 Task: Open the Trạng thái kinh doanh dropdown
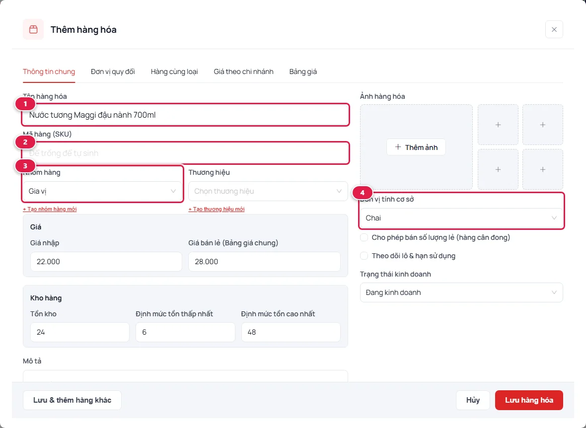point(461,292)
